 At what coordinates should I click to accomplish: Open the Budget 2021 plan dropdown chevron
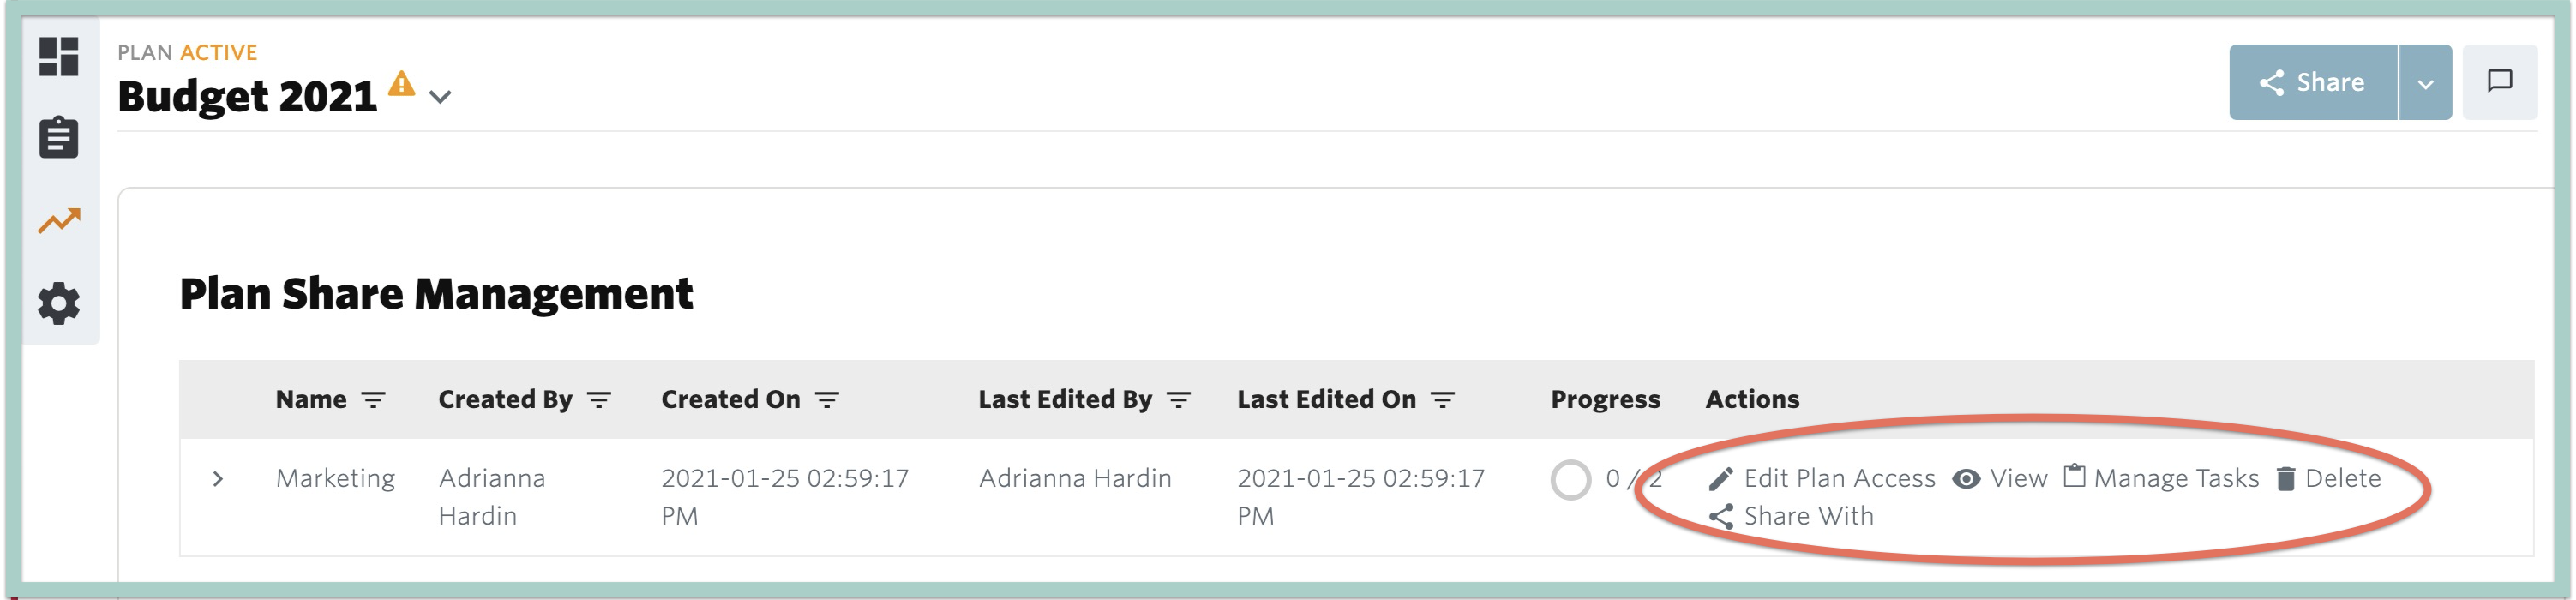(440, 97)
